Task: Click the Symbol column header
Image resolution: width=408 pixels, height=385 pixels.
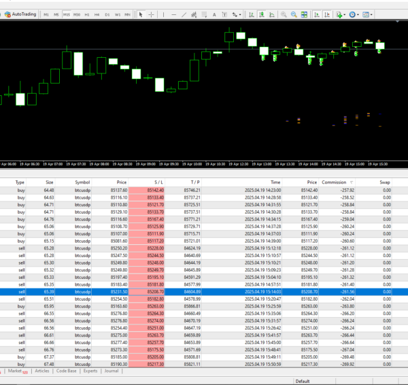Action: click(82, 182)
